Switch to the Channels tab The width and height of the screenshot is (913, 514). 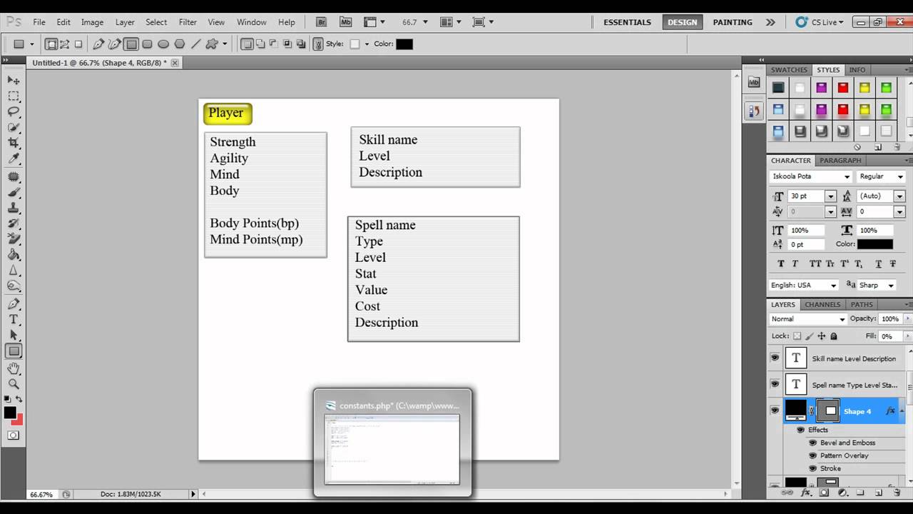click(x=822, y=305)
